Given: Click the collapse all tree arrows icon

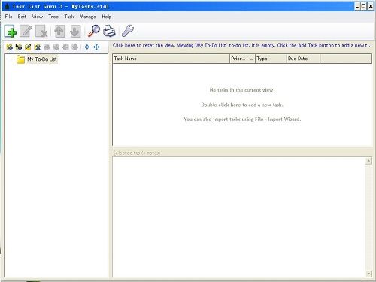Looking at the screenshot, I should [x=87, y=47].
